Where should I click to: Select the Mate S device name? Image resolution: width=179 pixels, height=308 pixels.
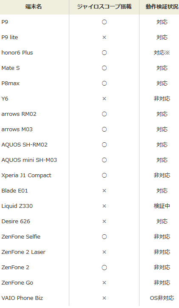pyautogui.click(x=11, y=68)
